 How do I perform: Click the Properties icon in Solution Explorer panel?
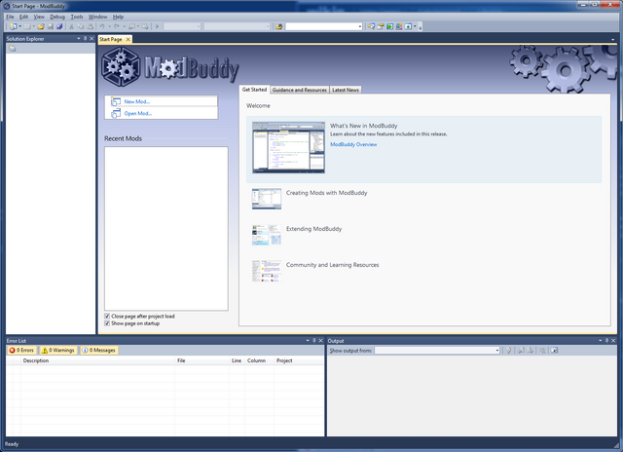[13, 48]
